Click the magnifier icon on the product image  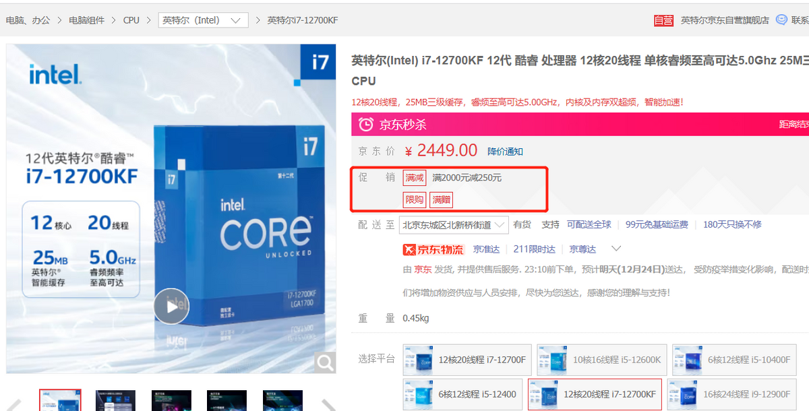(325, 363)
